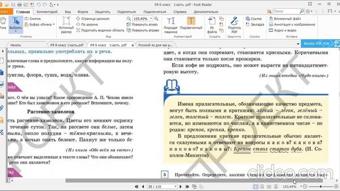Viewport: 340px width, 191px height.
Task: Open the Справка ribbon tab
Action: pos(180,12)
